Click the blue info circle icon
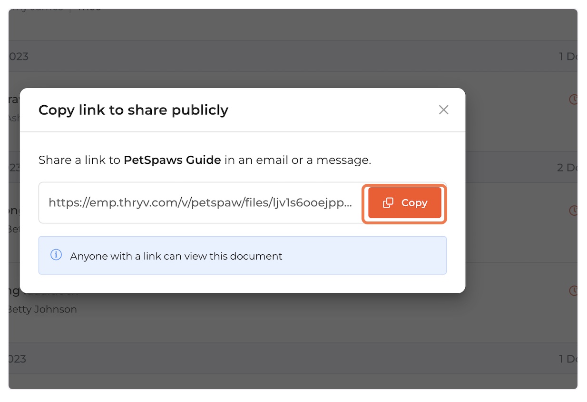Viewport: 587px width, 402px height. [56, 255]
